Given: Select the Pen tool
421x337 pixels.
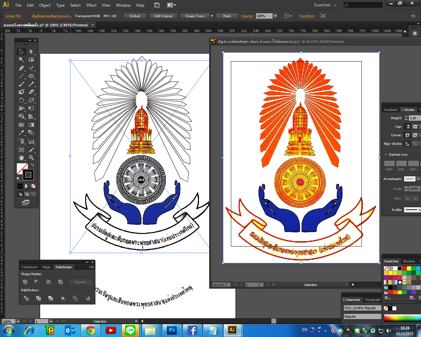Looking at the screenshot, I should point(21,68).
